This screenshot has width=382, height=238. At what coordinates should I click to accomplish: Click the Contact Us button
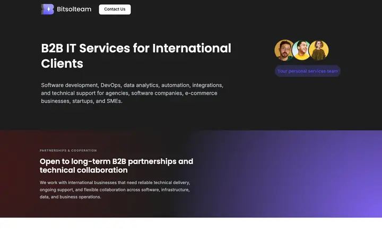pos(115,9)
